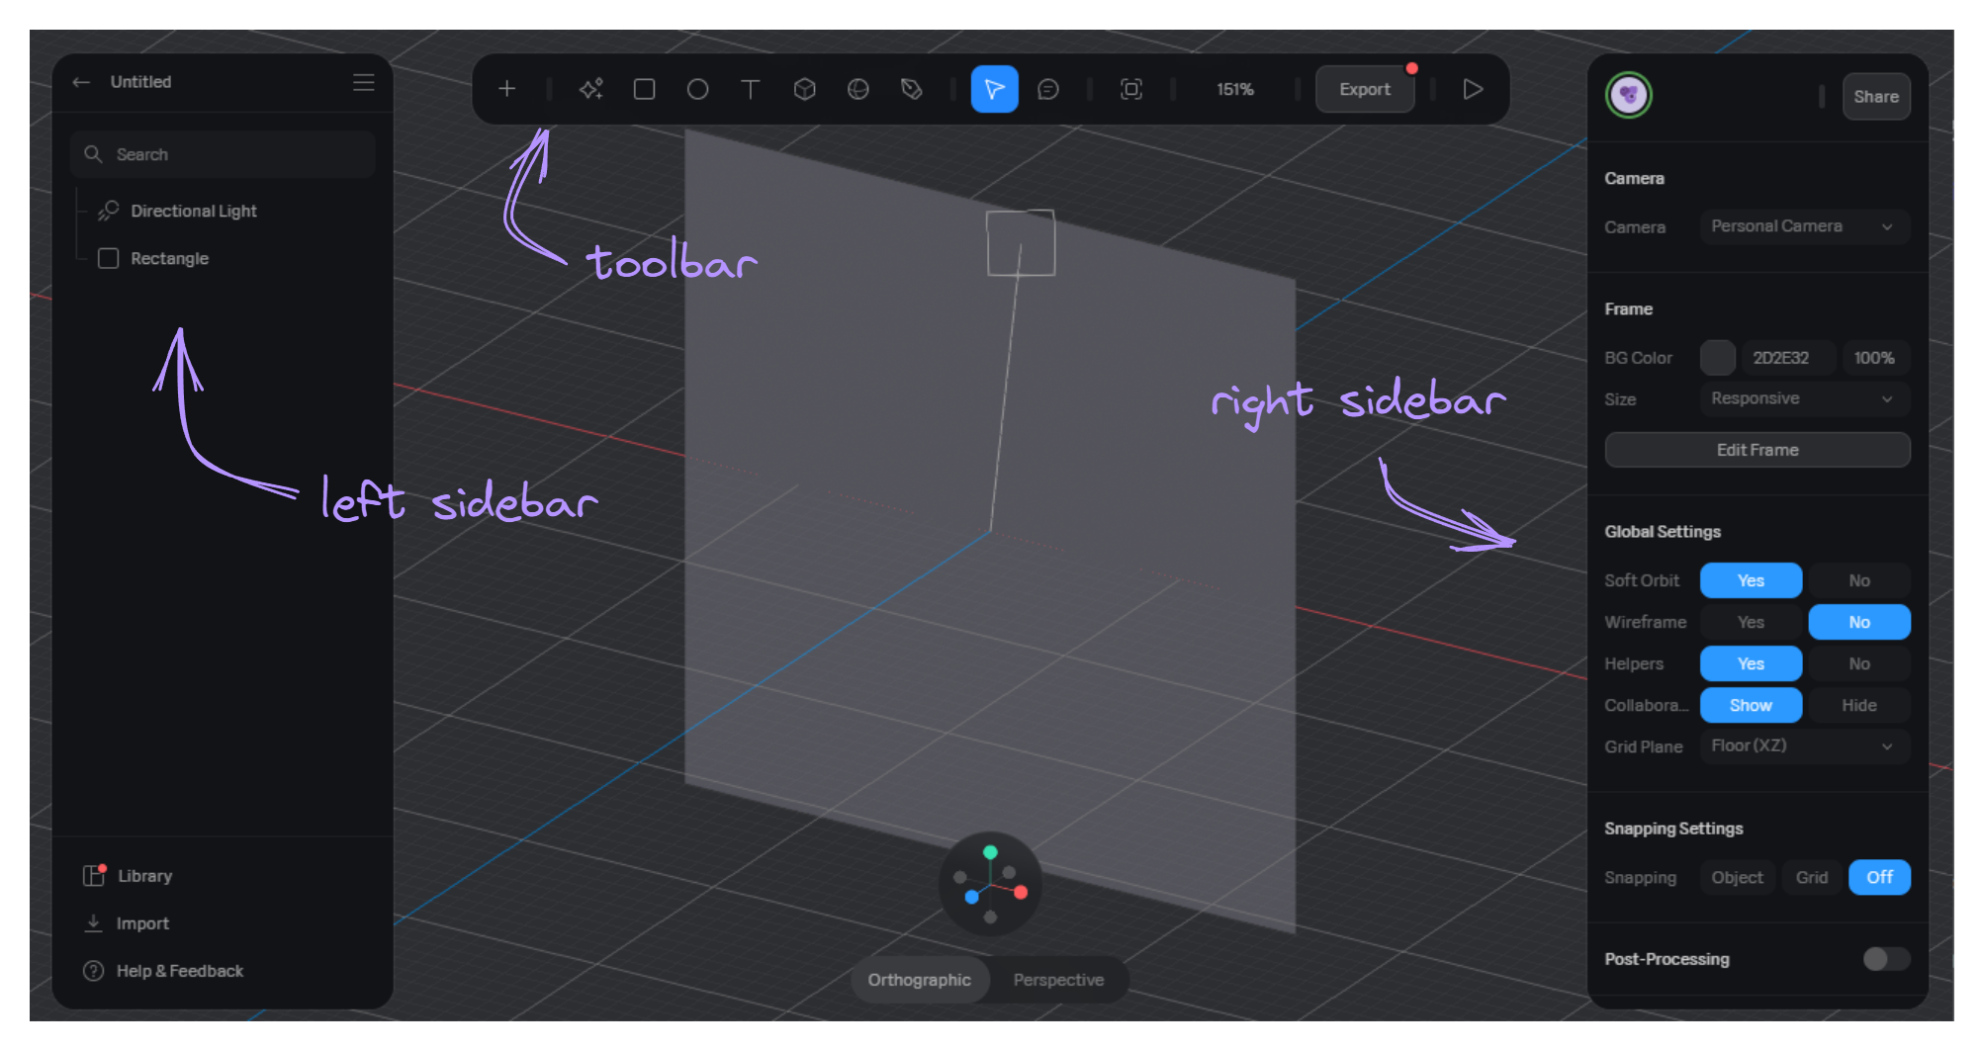Image resolution: width=1983 pixels, height=1050 pixels.
Task: Click the BG Color swatch
Action: (1718, 358)
